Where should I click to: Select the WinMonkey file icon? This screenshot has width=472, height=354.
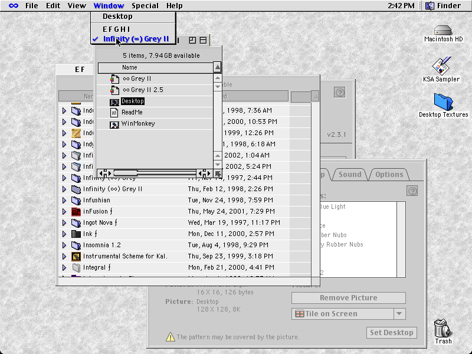(114, 124)
